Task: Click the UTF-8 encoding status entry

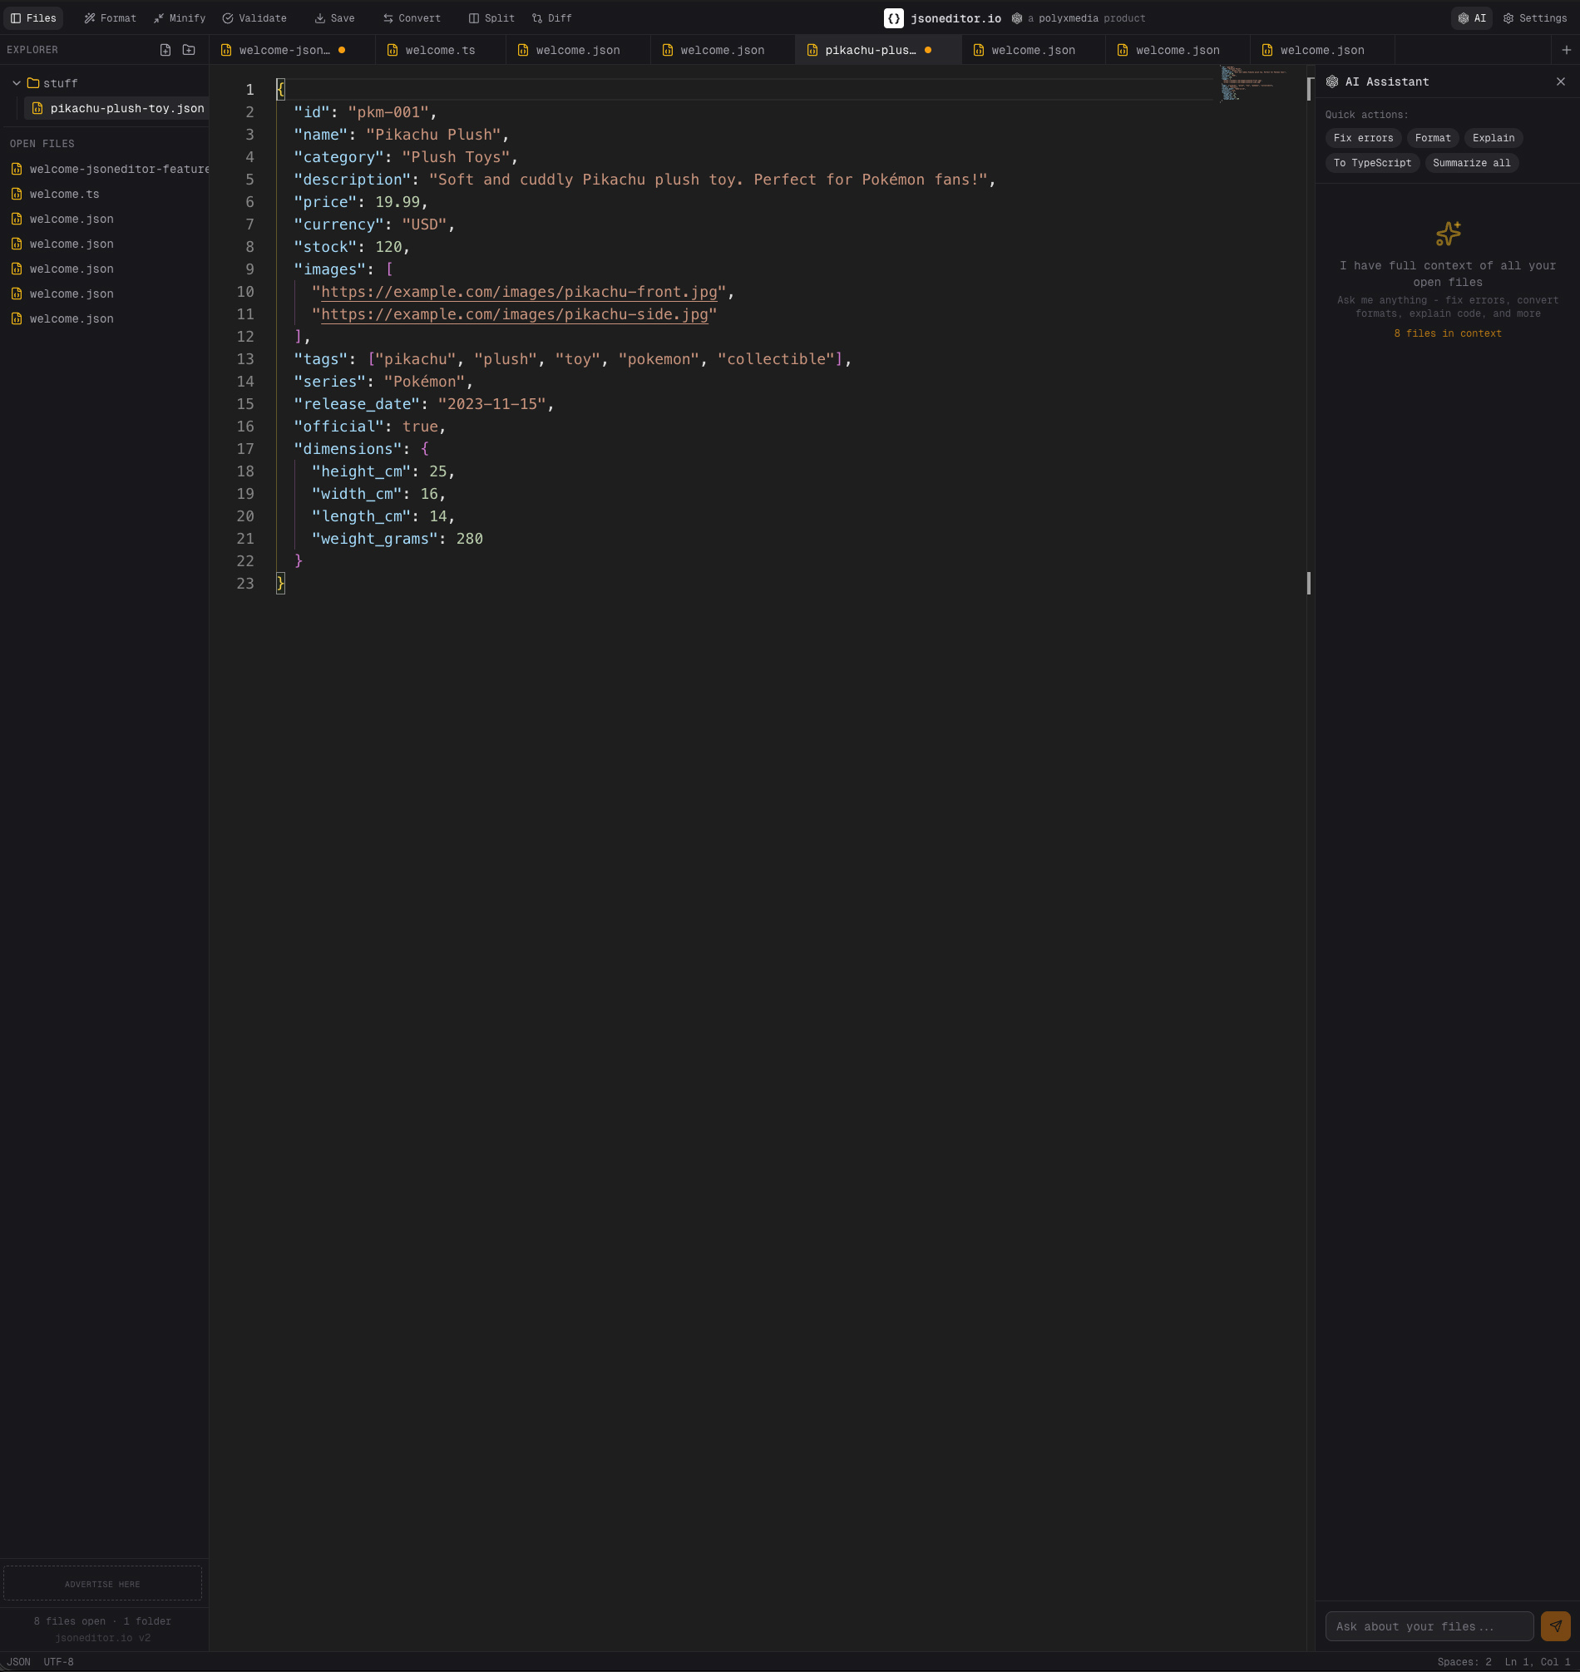Action: click(x=58, y=1662)
